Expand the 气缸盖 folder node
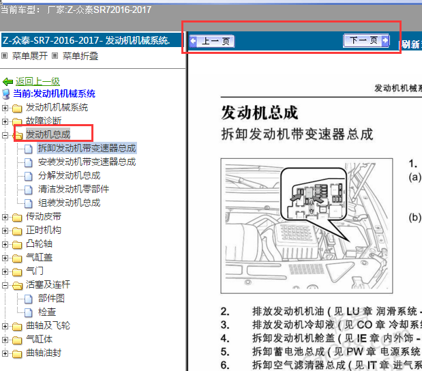This screenshot has height=371, width=422. pos(5,258)
